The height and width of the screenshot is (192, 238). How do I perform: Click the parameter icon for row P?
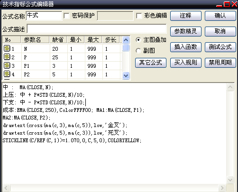[7, 57]
